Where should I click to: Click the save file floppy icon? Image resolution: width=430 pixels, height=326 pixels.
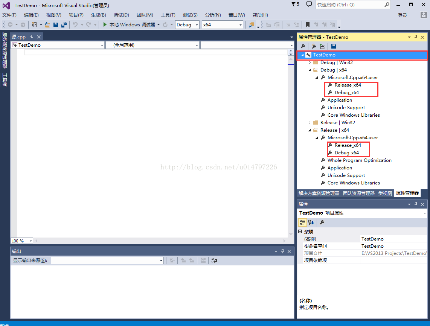[56, 25]
